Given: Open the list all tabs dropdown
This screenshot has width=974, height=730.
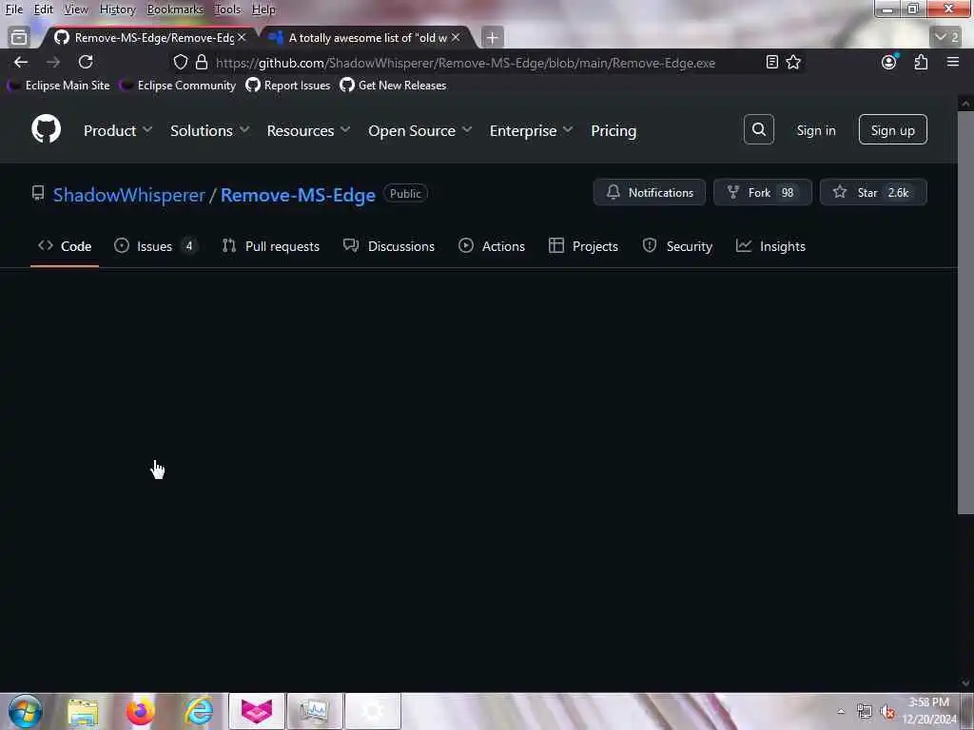Looking at the screenshot, I should [x=947, y=37].
